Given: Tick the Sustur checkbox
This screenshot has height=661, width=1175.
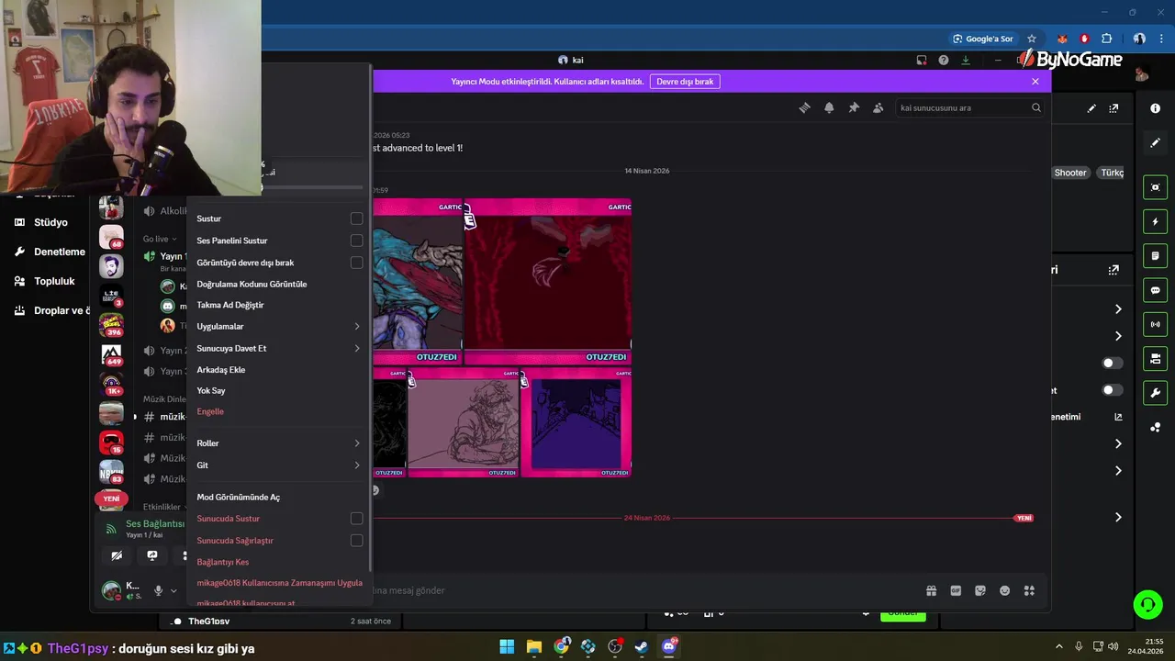Looking at the screenshot, I should (356, 218).
